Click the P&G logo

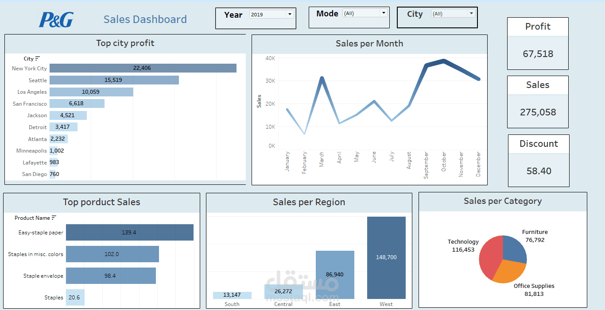pyautogui.click(x=56, y=19)
